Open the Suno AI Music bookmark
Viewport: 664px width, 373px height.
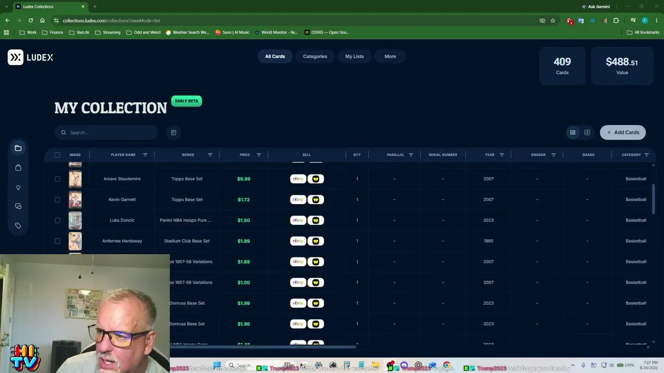click(232, 32)
